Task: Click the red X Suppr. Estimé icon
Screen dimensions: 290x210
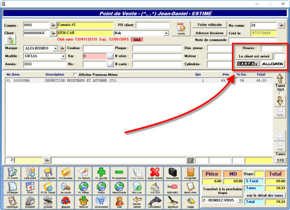Action: click(x=155, y=174)
